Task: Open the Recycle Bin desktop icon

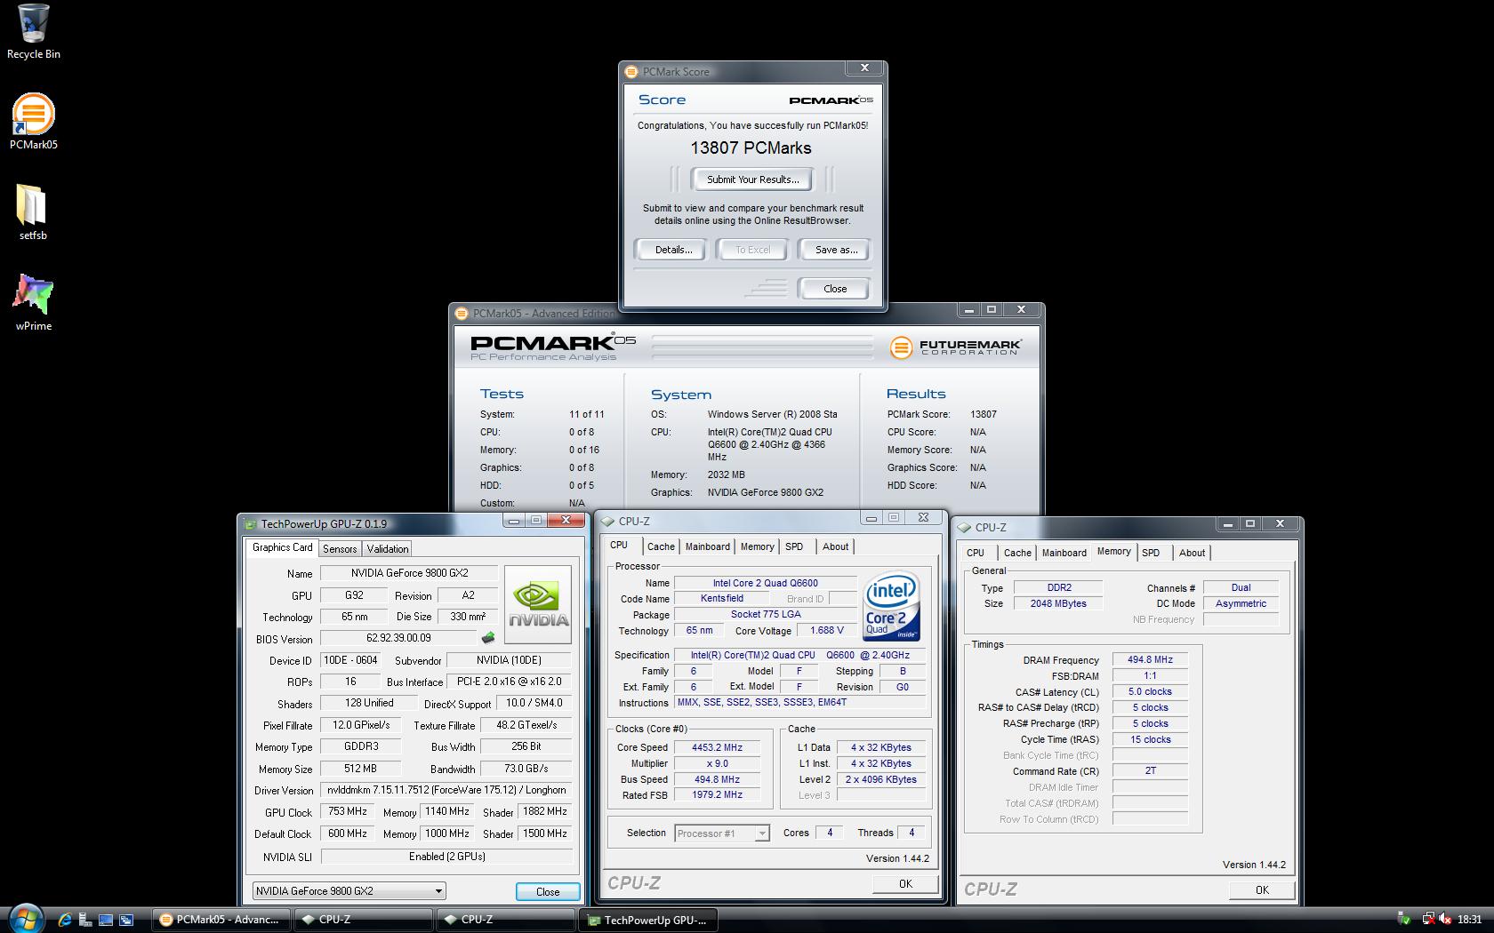Action: (x=33, y=32)
